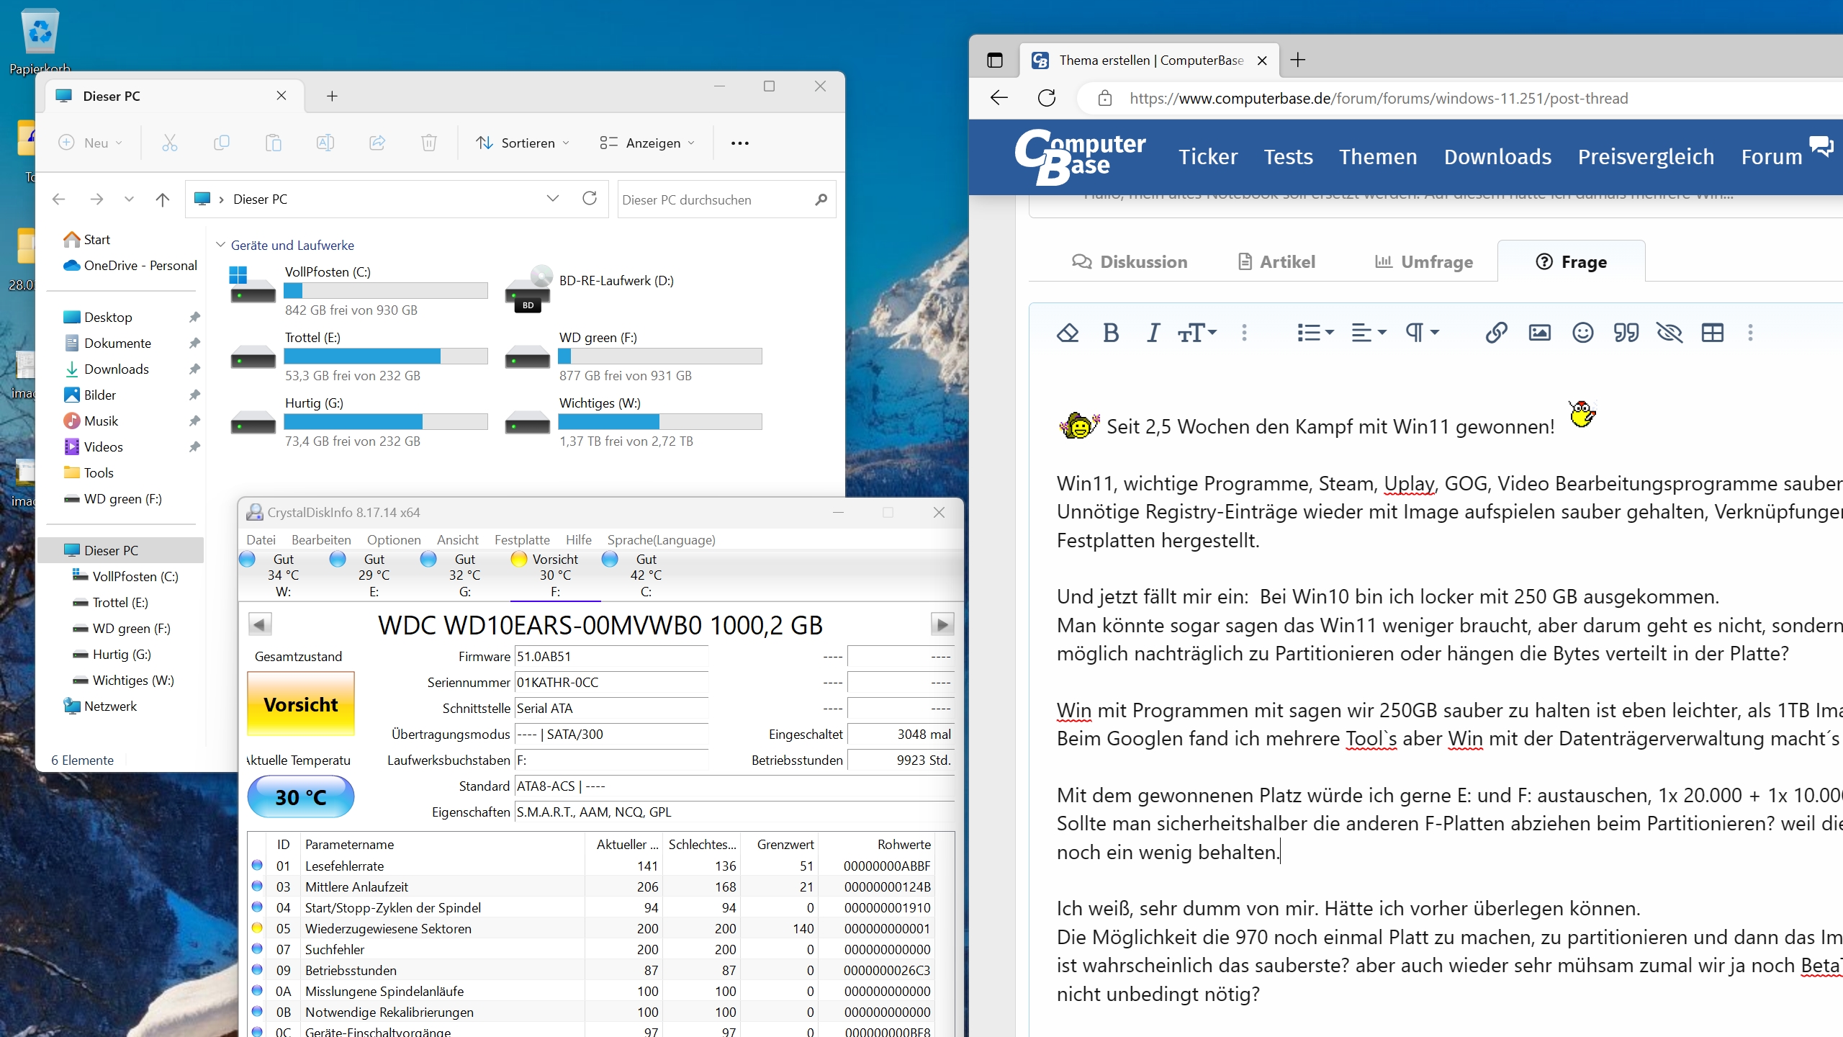Click the Dieser PC durchsuchen search field

713,199
